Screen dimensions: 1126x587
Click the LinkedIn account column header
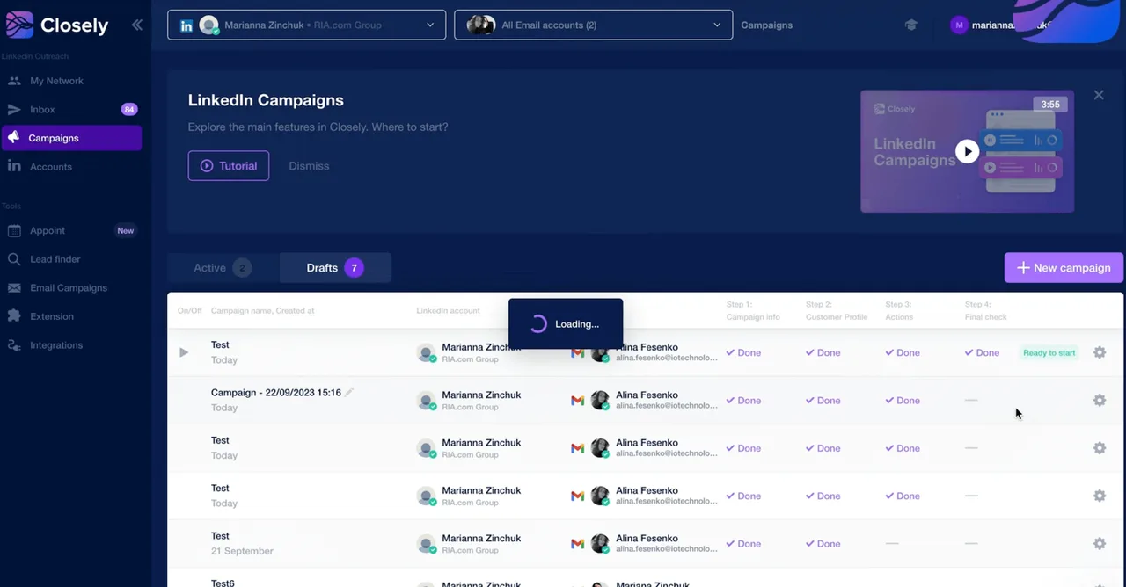[x=448, y=311]
